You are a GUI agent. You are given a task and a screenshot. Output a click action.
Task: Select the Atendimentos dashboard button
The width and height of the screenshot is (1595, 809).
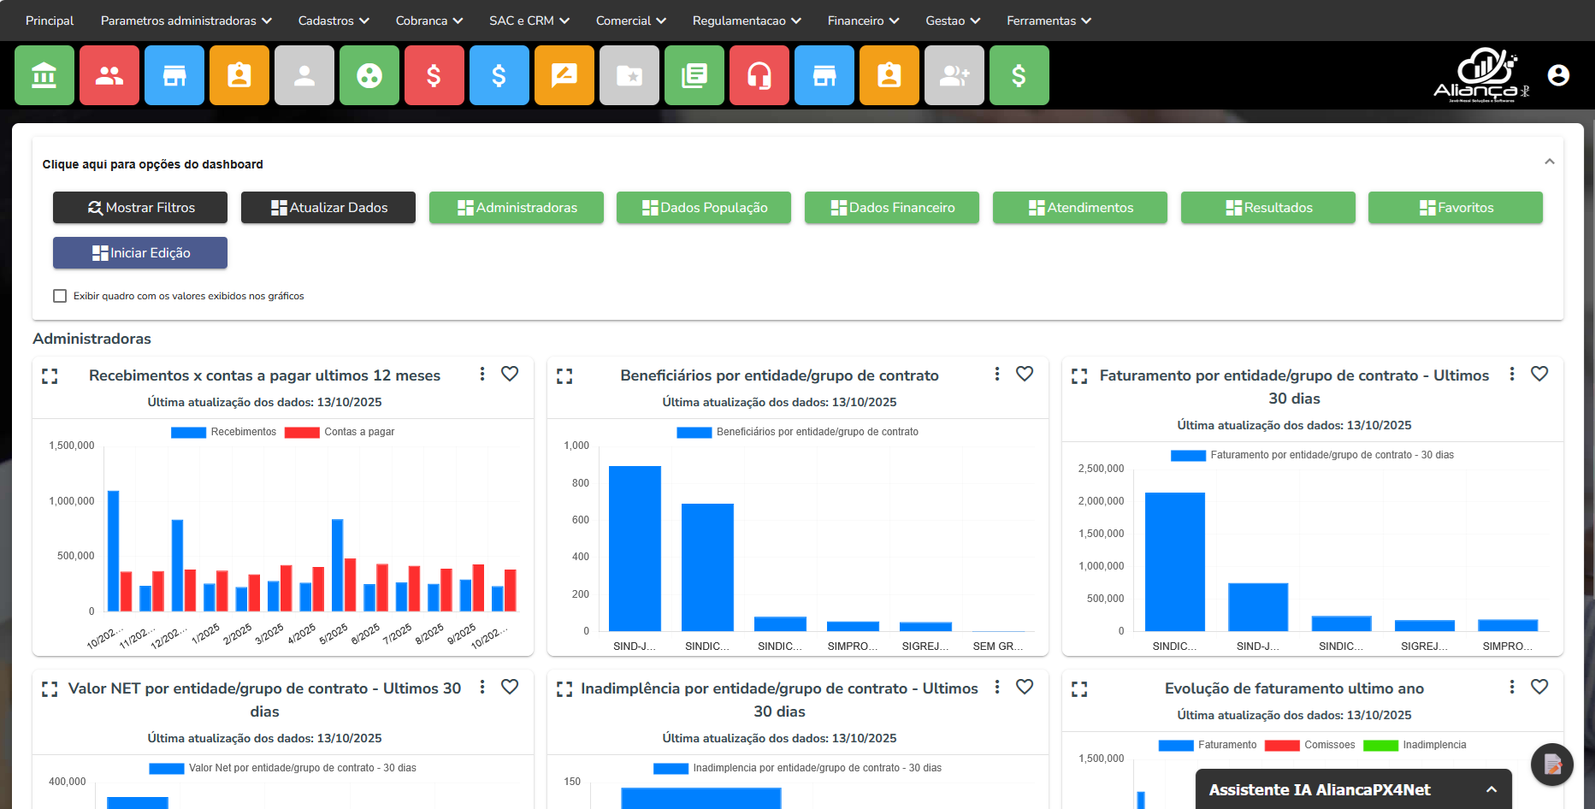[1080, 208]
